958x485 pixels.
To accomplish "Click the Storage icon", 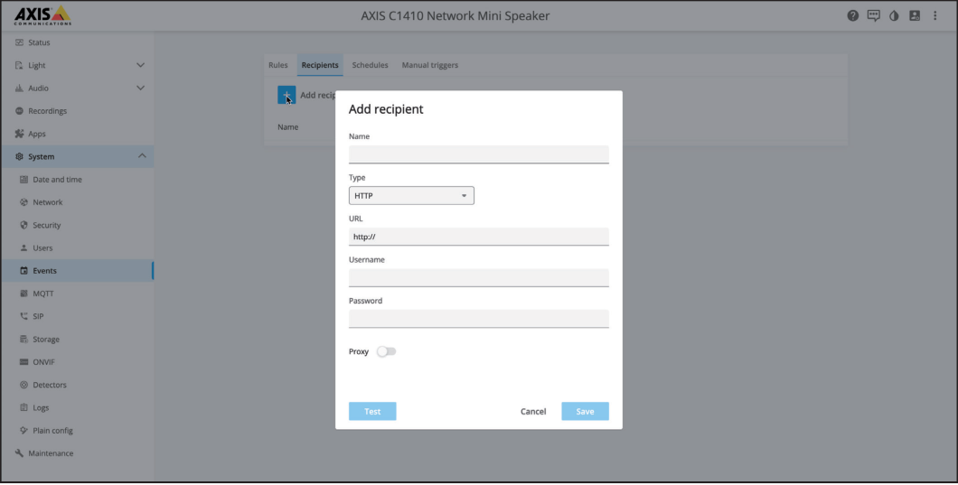I will click(x=23, y=339).
